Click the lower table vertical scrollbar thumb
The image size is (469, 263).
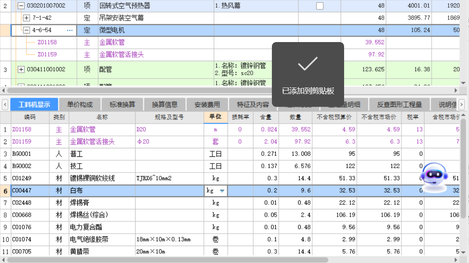pos(463,168)
